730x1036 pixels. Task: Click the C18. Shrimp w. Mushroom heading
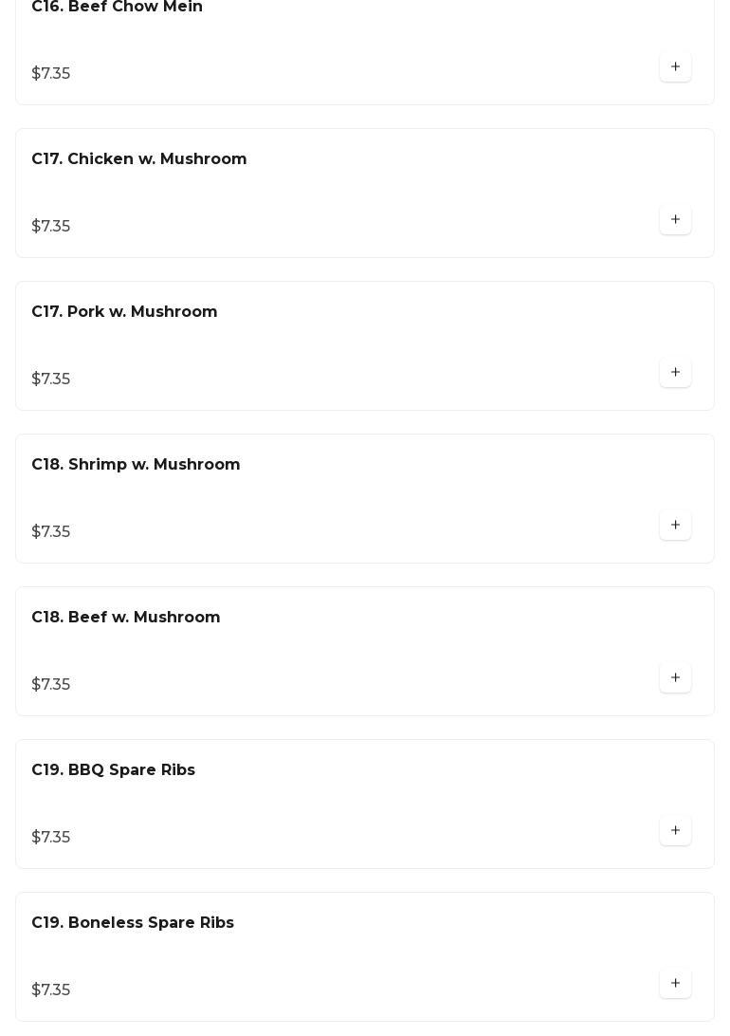(136, 465)
